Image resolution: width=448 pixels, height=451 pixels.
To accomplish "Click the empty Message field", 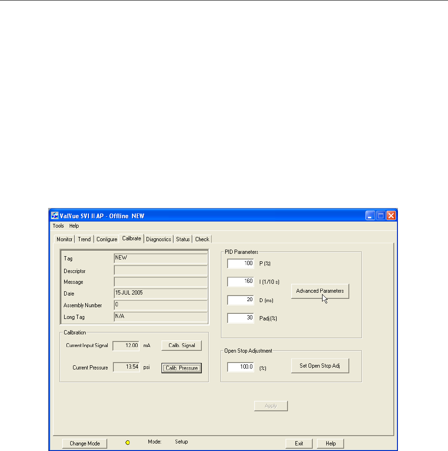I will click(161, 282).
